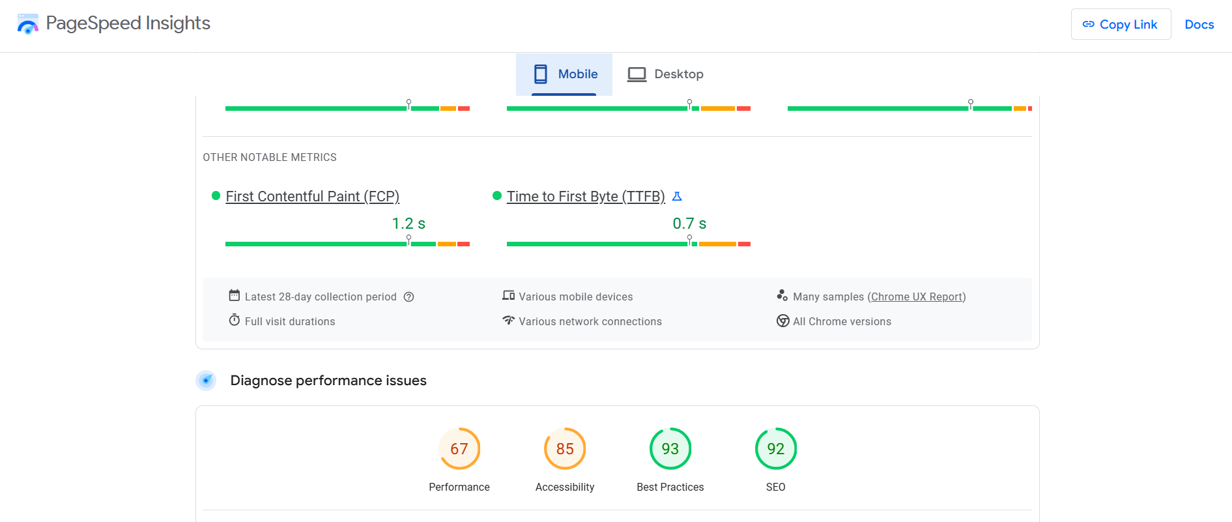The height and width of the screenshot is (522, 1232).
Task: Select the Performance score gauge 67
Action: 459,449
